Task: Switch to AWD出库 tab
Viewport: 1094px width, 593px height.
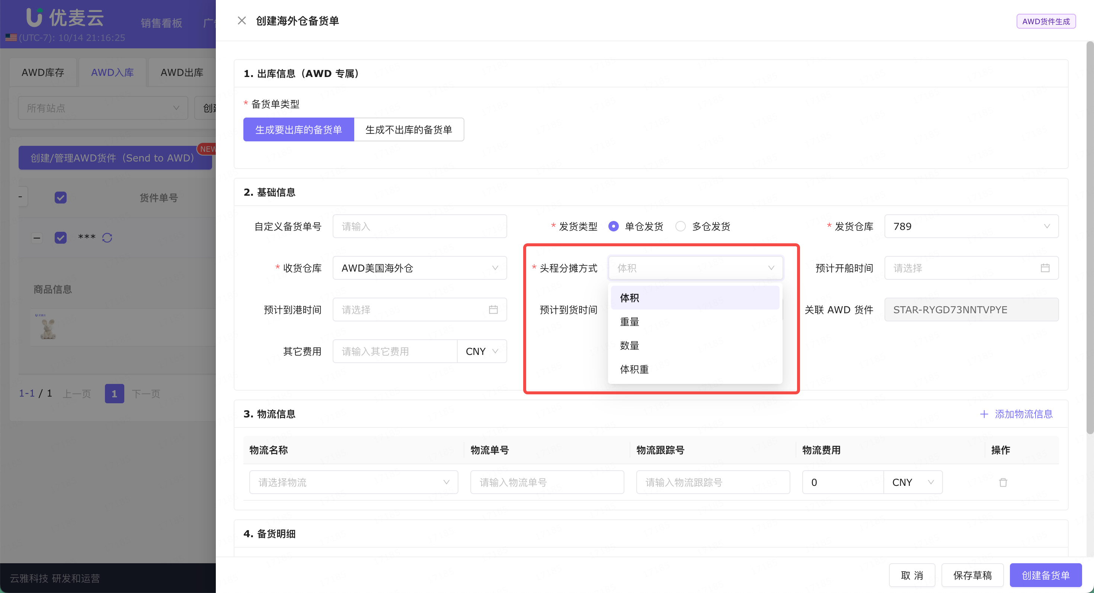Action: pyautogui.click(x=182, y=72)
